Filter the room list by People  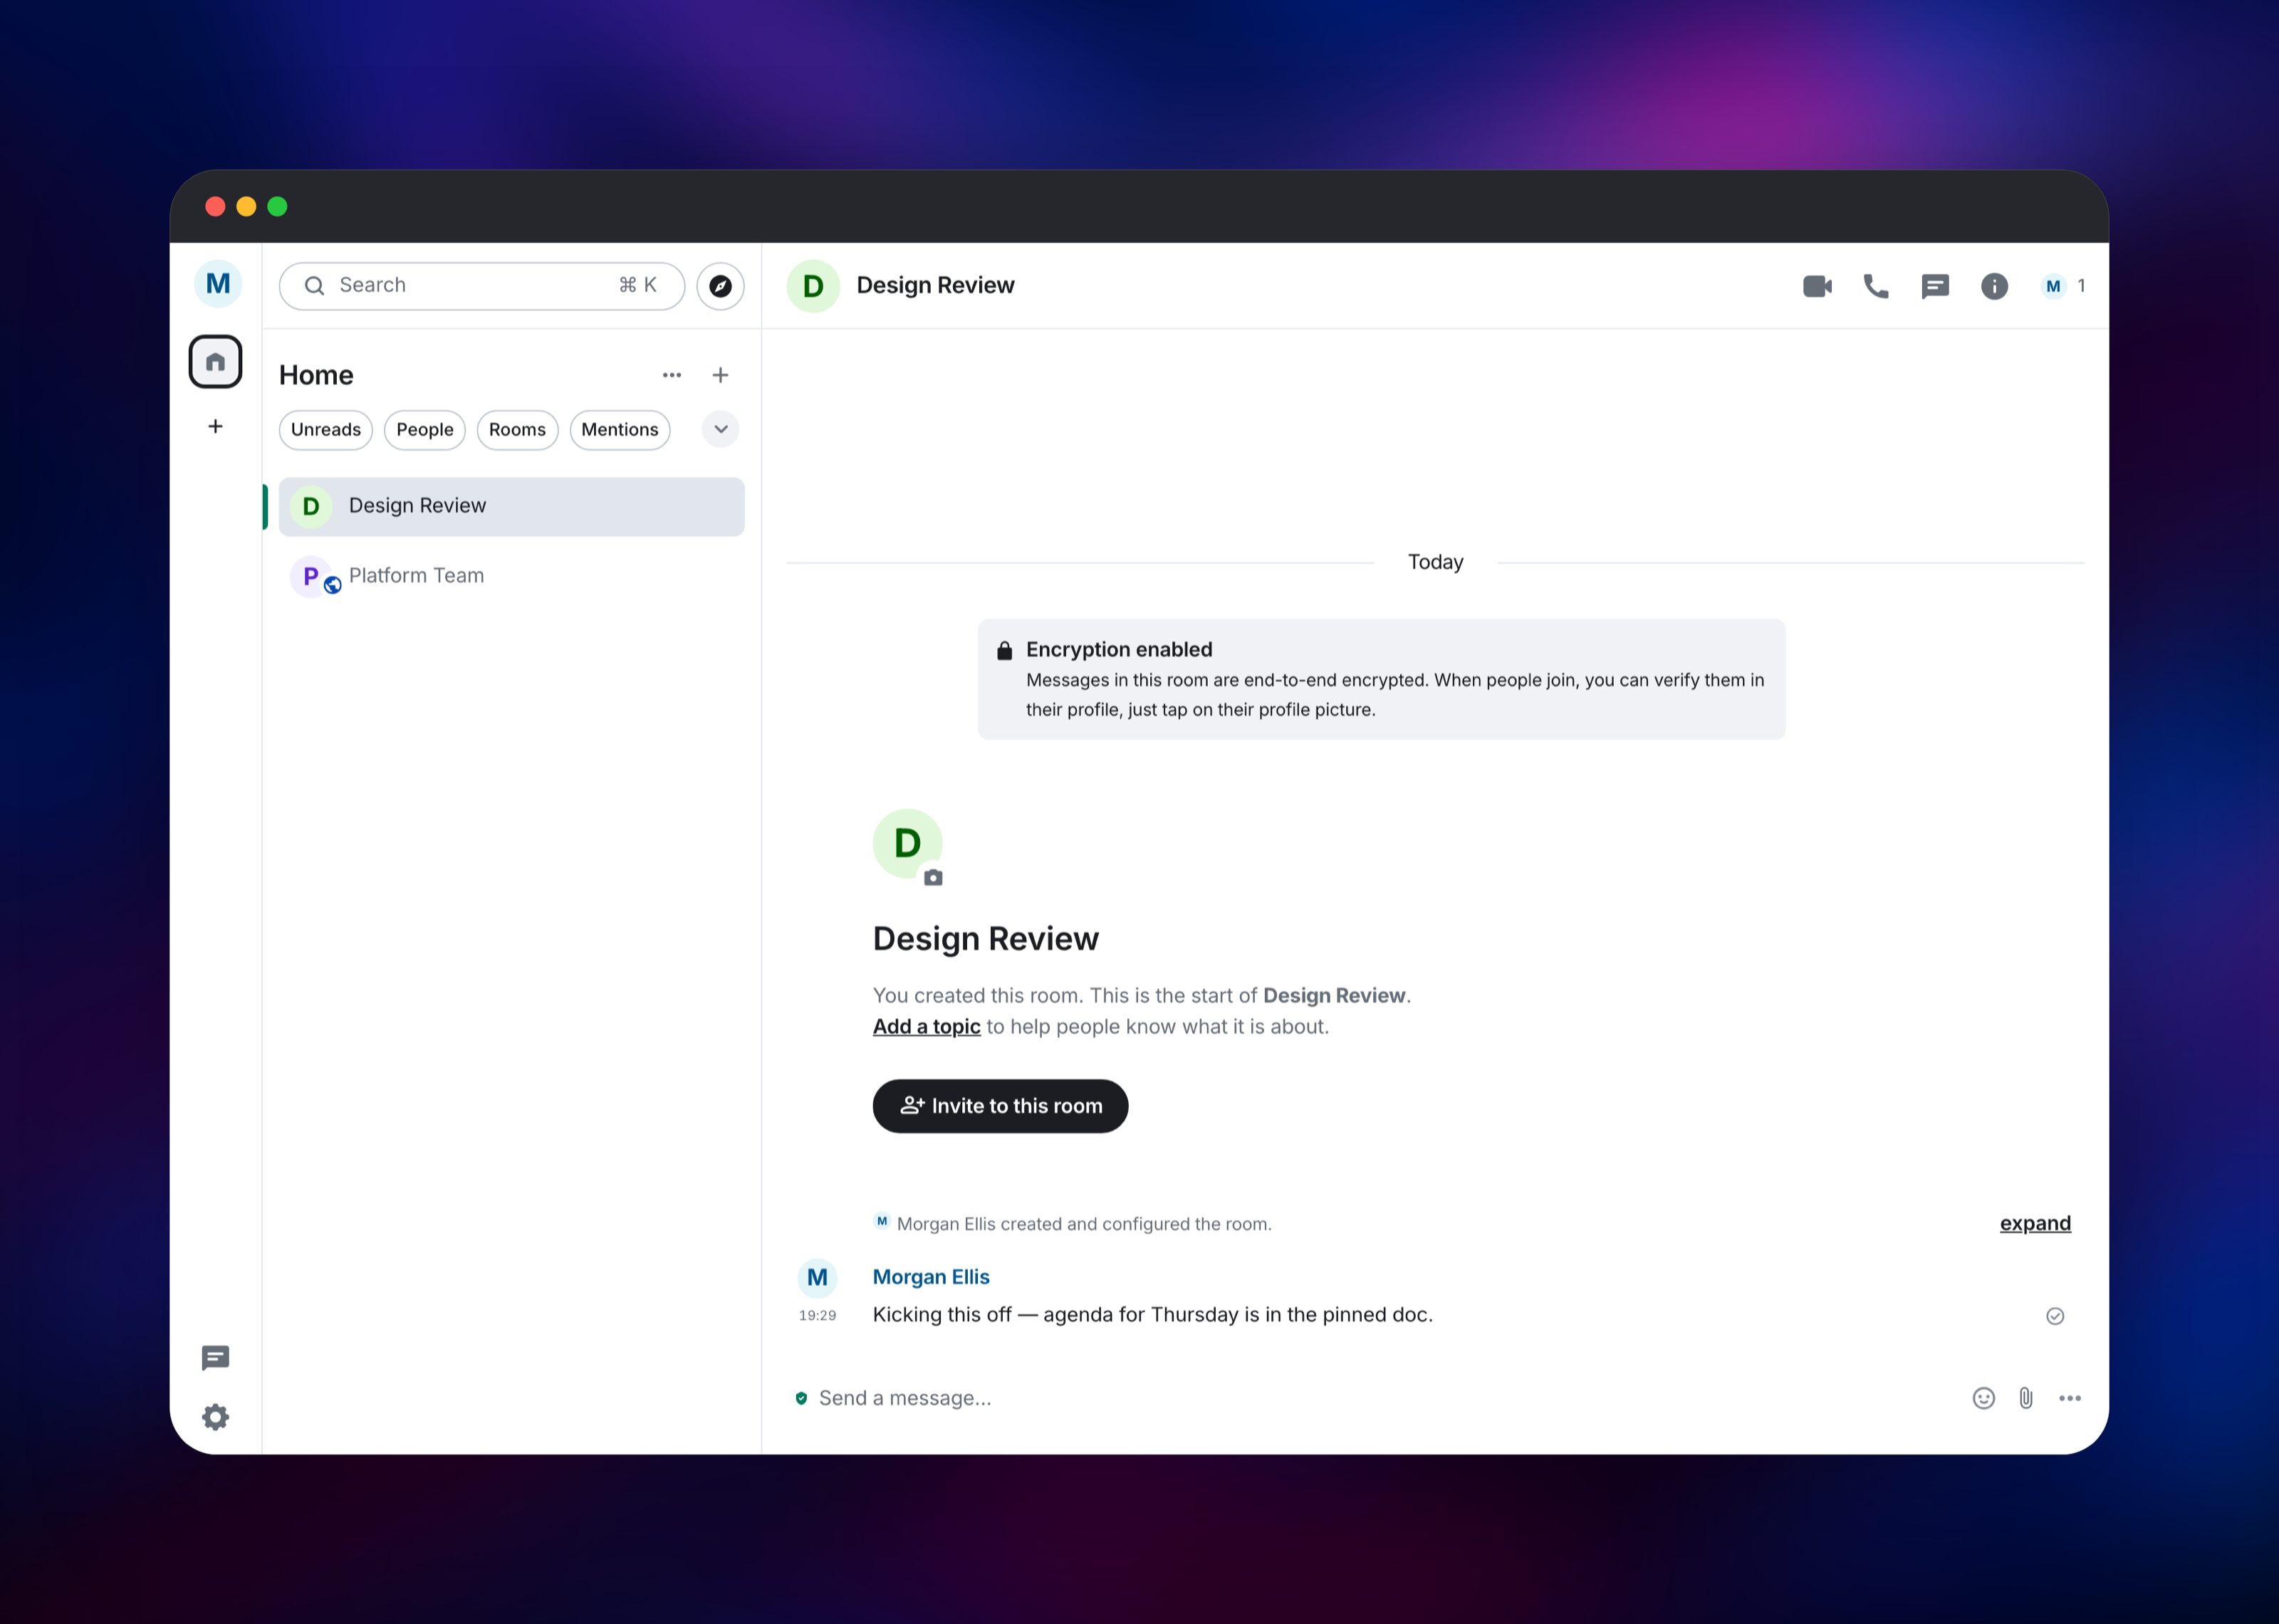[x=425, y=430]
